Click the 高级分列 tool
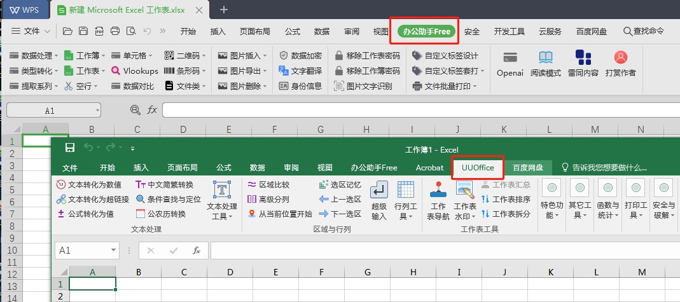This screenshot has height=302, width=680. point(268,199)
